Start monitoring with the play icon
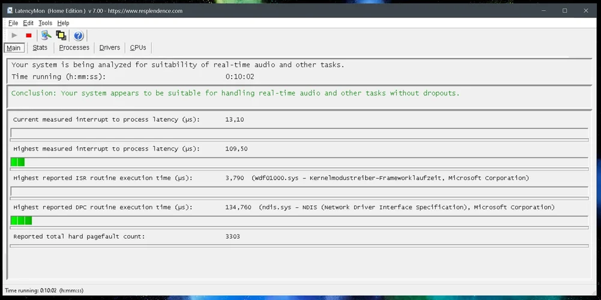The height and width of the screenshot is (300, 601). pos(14,35)
